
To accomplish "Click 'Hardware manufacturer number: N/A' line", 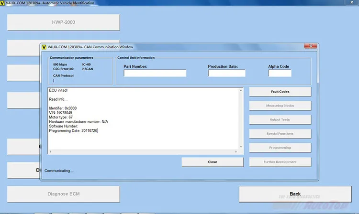I will click(x=79, y=122).
